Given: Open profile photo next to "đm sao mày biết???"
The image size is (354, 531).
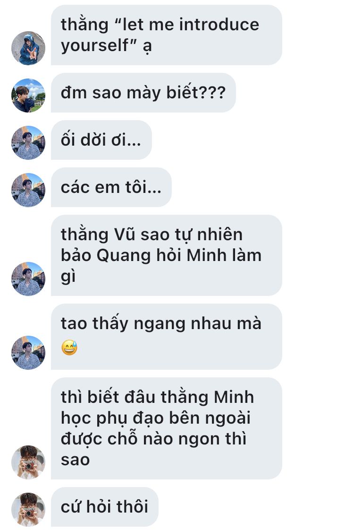Looking at the screenshot, I should [x=28, y=96].
